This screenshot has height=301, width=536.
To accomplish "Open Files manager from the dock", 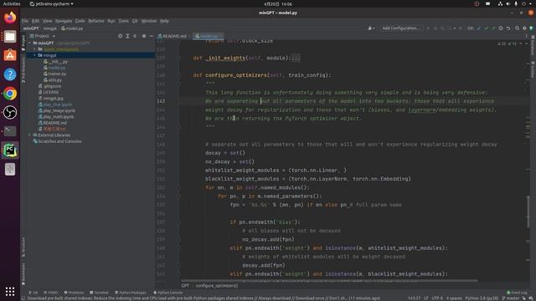I will (x=10, y=37).
